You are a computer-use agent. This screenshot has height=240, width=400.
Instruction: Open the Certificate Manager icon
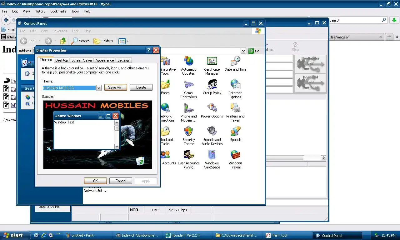tap(212, 66)
